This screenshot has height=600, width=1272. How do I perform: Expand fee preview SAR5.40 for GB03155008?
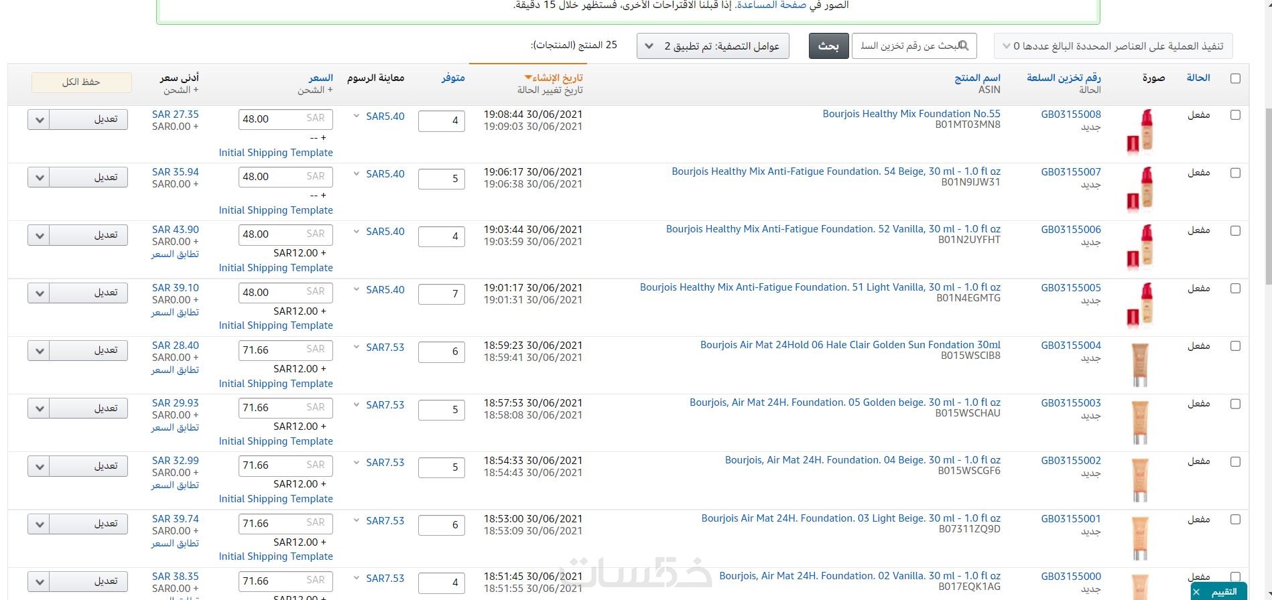(x=379, y=116)
